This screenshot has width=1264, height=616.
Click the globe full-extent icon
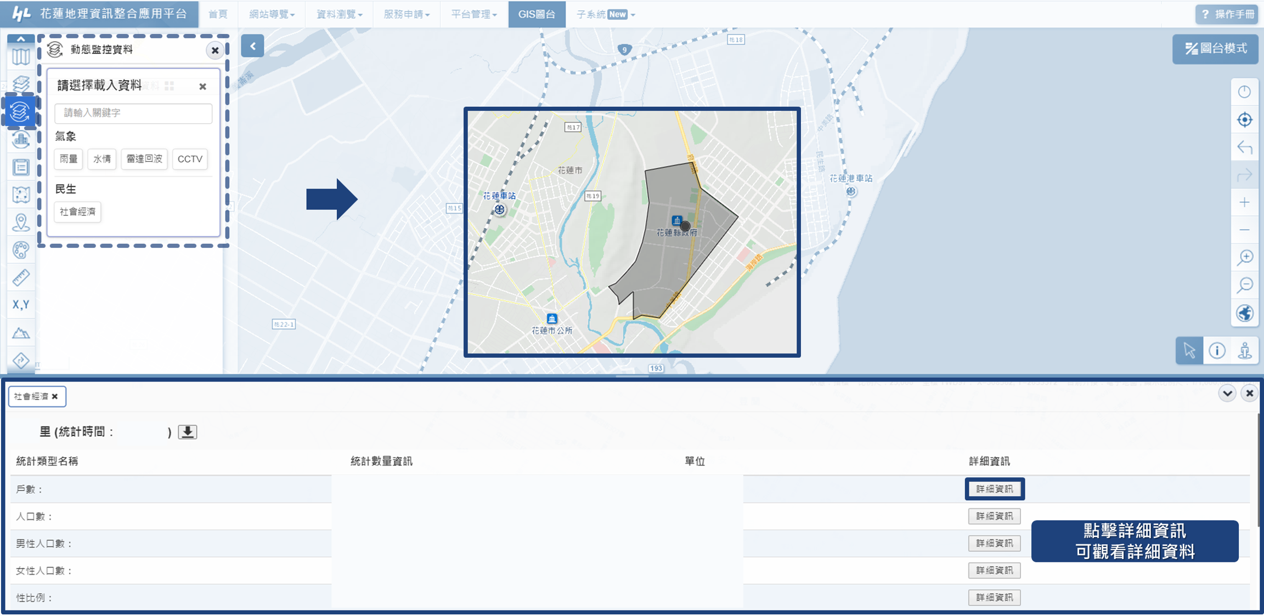1244,313
